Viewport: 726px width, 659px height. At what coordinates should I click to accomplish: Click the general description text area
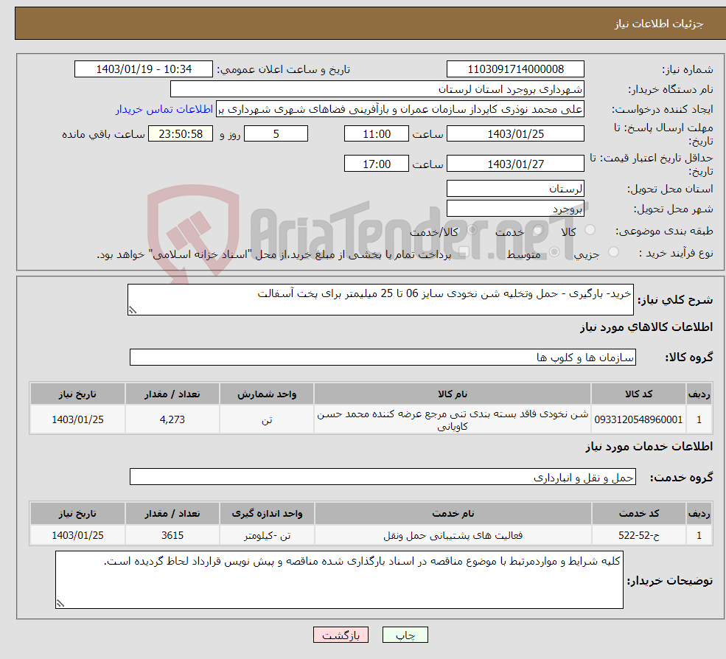point(380,299)
